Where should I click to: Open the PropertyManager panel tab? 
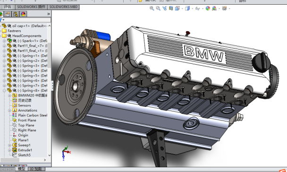[8, 14]
